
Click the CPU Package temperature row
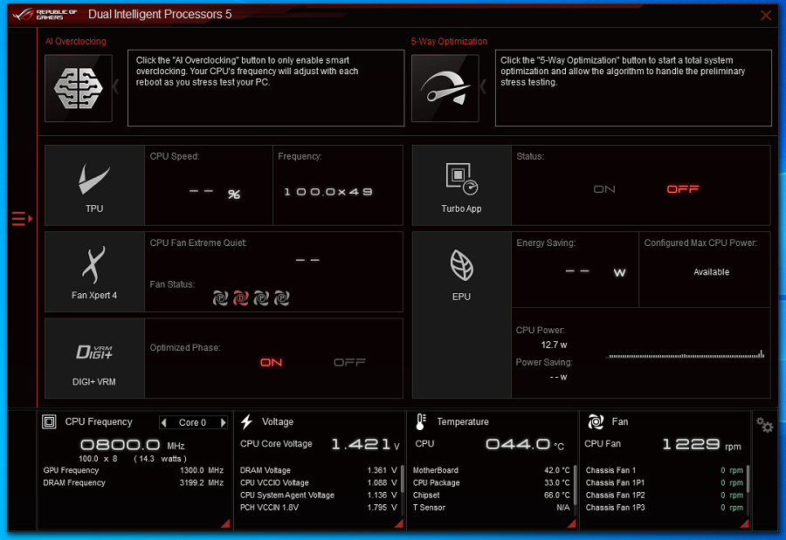click(491, 483)
